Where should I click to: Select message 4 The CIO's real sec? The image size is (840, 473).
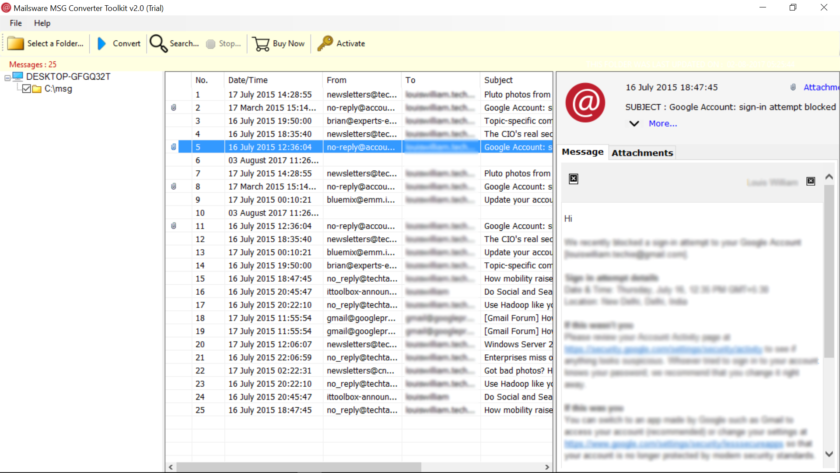pyautogui.click(x=359, y=134)
